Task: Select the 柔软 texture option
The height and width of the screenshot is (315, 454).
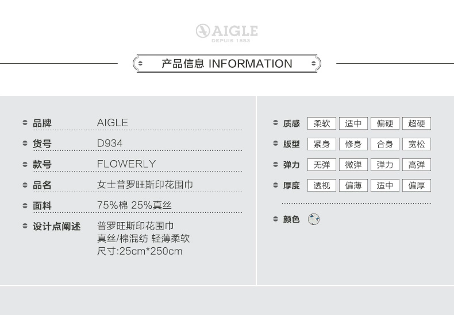Action: [x=322, y=123]
